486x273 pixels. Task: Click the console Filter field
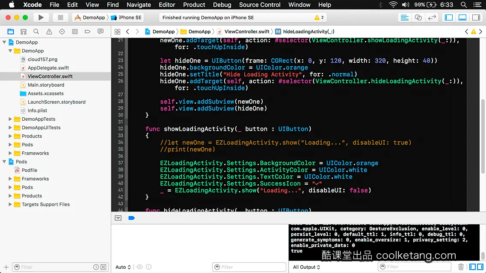click(415, 267)
